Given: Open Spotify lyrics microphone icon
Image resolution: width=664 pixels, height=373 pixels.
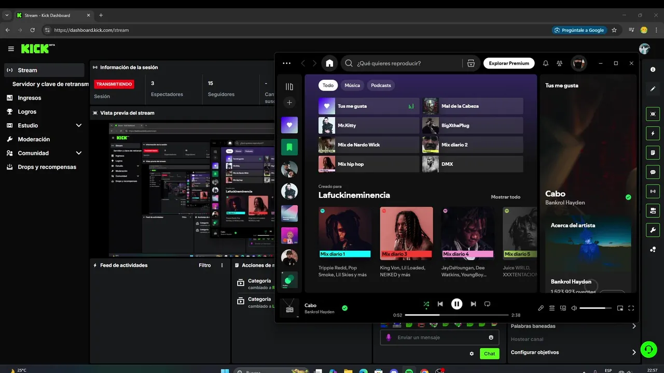Looking at the screenshot, I should click(541, 308).
